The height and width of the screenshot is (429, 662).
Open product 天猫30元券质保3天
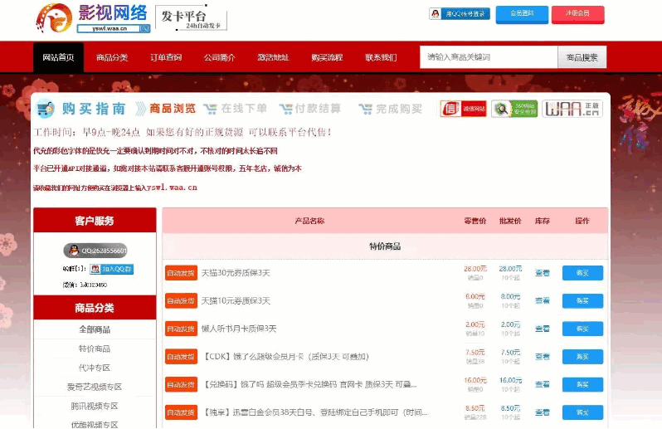[x=236, y=273]
